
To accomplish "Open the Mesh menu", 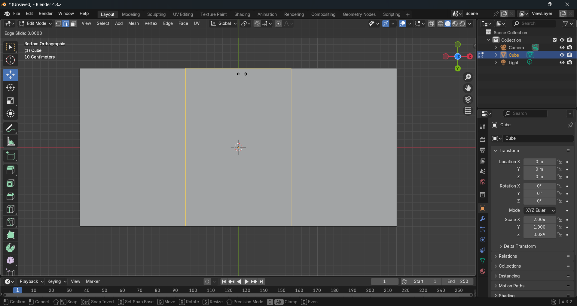I will 133,23.
